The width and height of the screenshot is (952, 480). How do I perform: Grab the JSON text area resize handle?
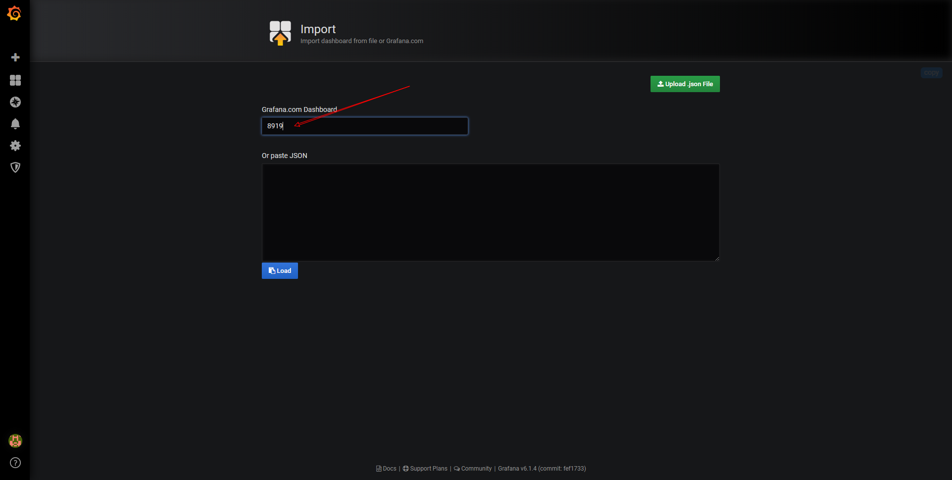click(717, 259)
